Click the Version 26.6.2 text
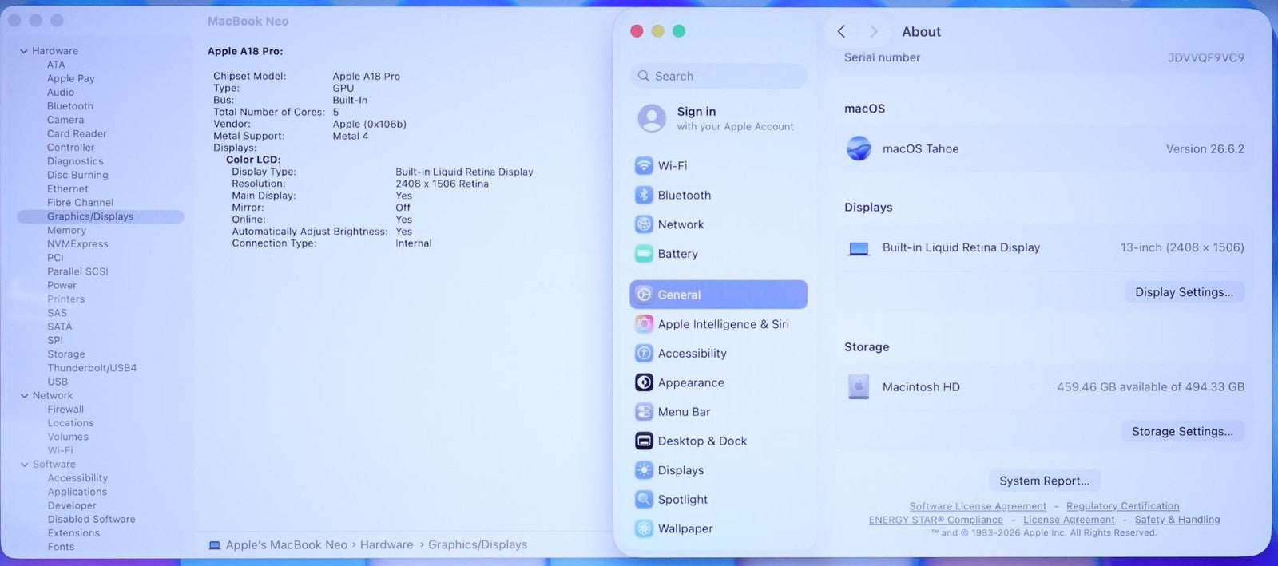The height and width of the screenshot is (566, 1278). point(1205,148)
